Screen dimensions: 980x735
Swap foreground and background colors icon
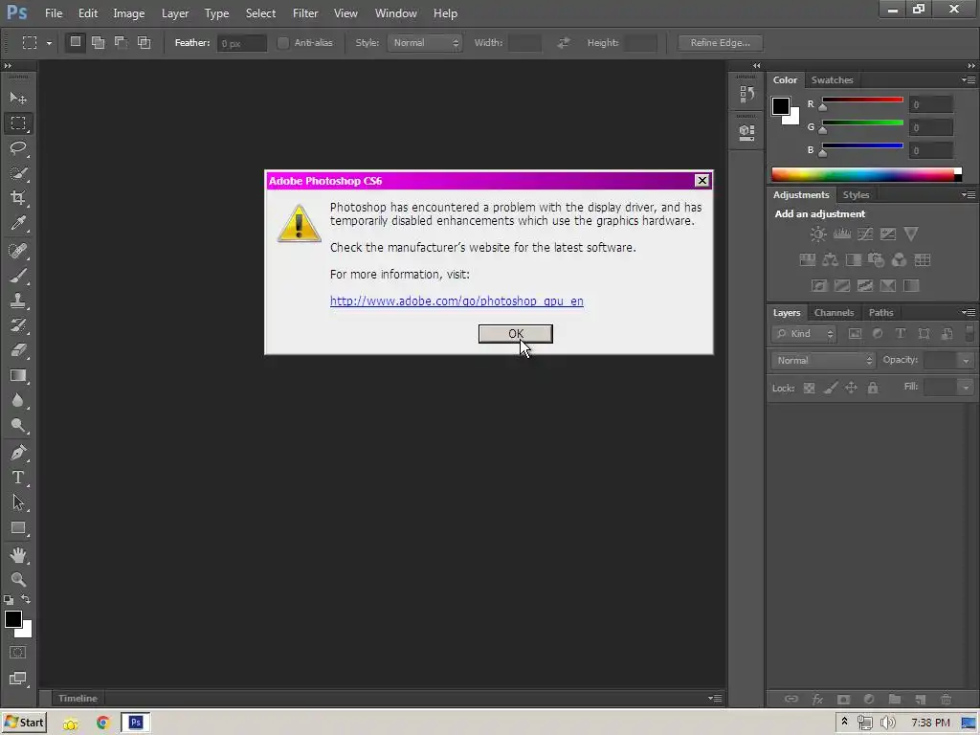pyautogui.click(x=26, y=599)
